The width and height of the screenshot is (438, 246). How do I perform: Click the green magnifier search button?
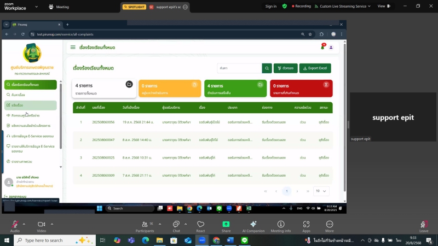point(267,68)
